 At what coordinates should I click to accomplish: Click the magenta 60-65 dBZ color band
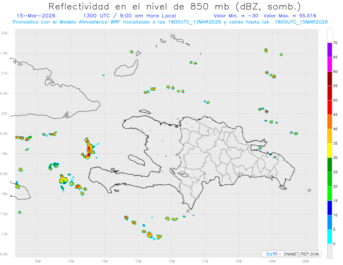[x=330, y=64]
